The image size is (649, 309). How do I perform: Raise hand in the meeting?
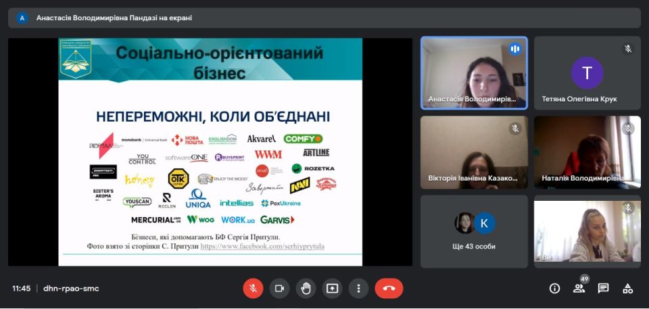point(306,288)
